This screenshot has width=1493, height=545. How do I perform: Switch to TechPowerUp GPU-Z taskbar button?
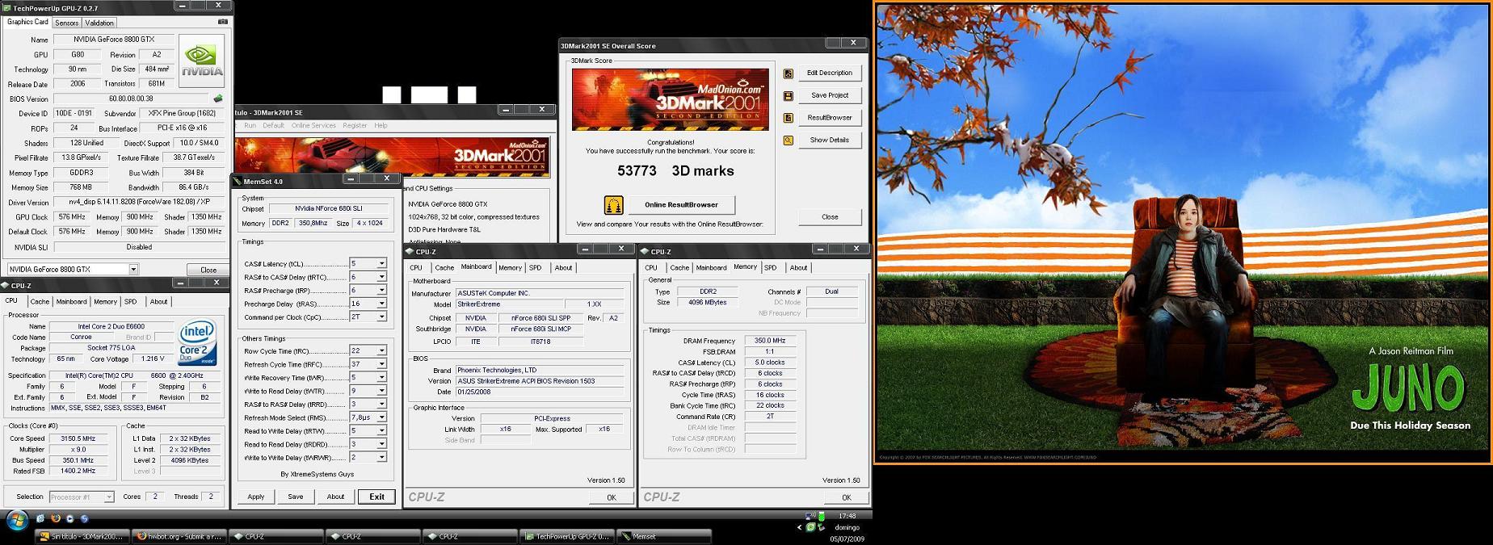tap(567, 536)
